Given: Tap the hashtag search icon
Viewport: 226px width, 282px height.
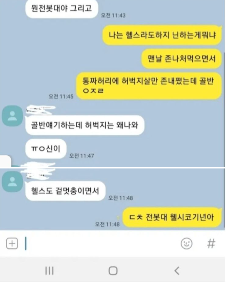Looking at the screenshot, I should [211, 243].
